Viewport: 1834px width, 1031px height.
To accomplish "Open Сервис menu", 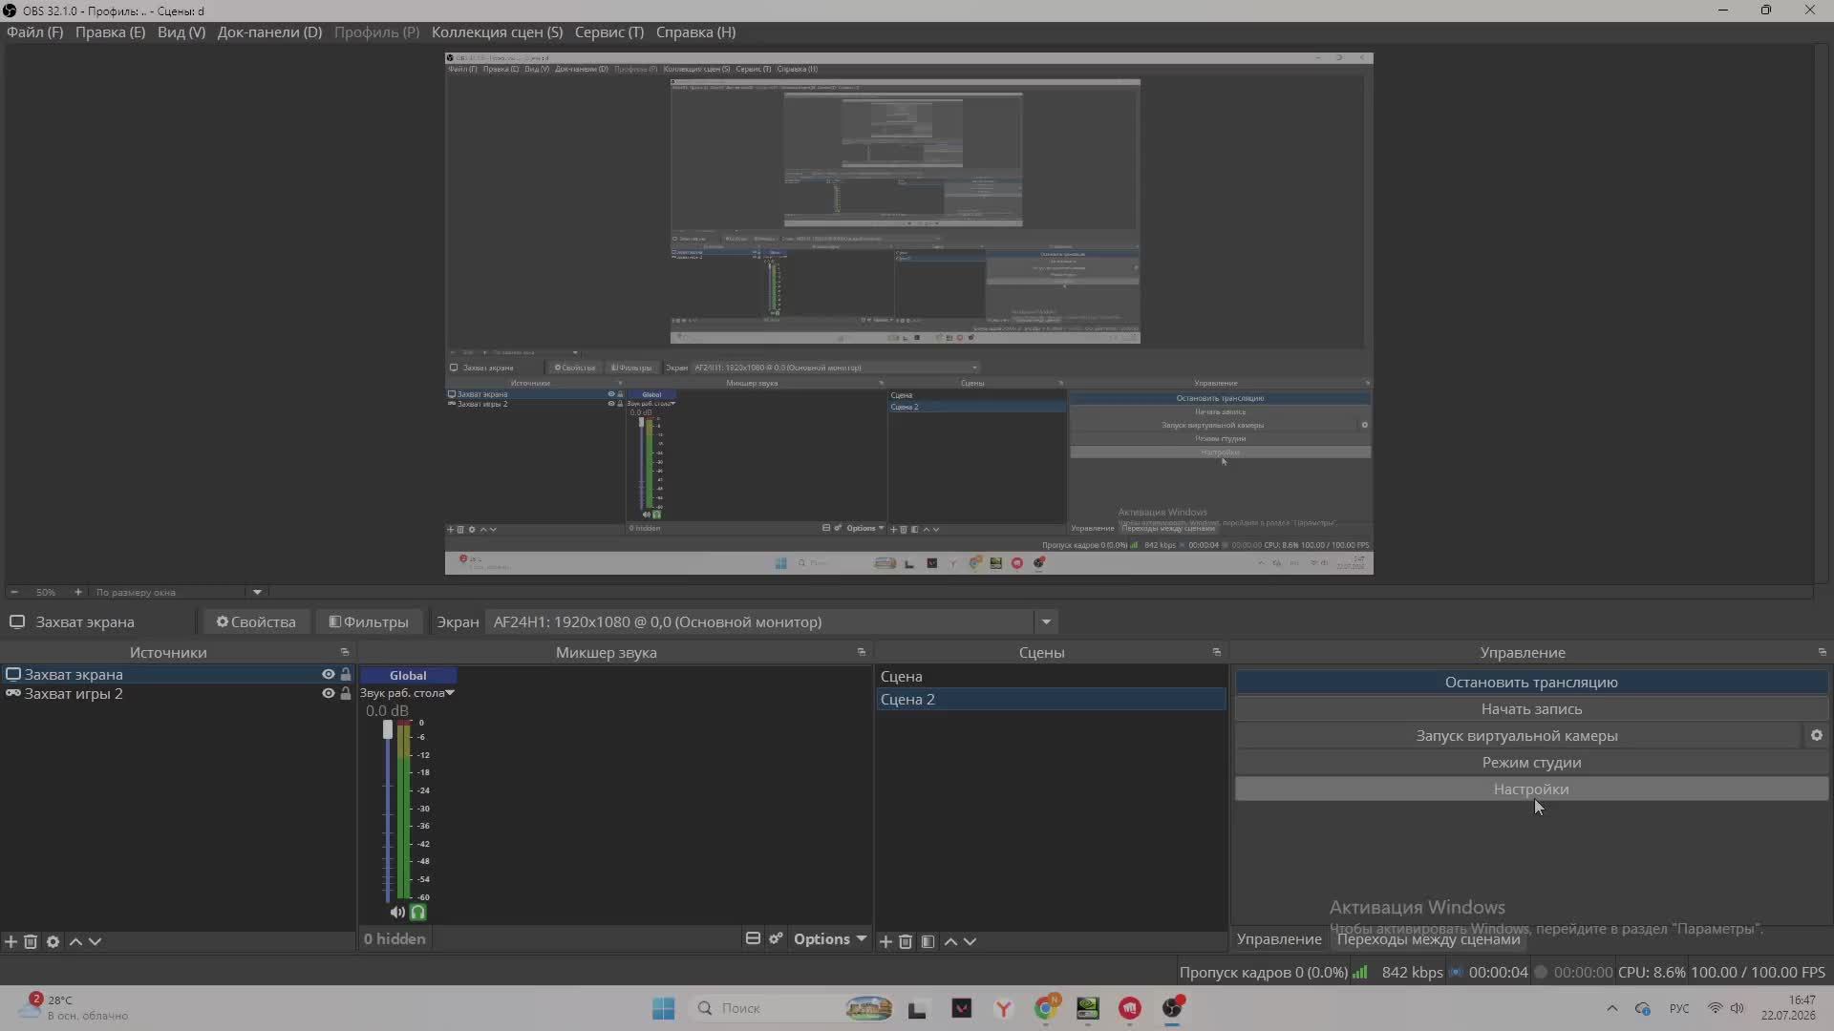I will [x=609, y=32].
